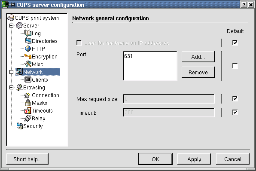This screenshot has width=256, height=171.
Task: Select the Masks padlock icon
Action: 28,103
